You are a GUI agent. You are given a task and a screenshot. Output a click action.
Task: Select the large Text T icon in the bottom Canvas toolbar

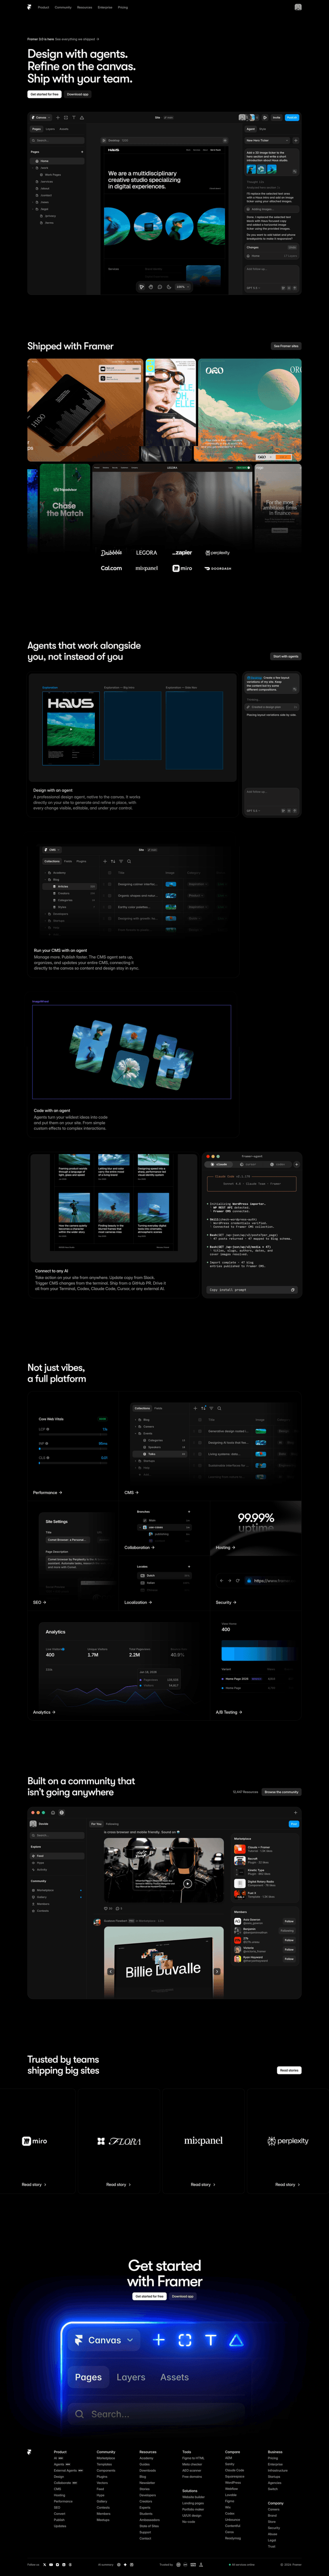210,2339
